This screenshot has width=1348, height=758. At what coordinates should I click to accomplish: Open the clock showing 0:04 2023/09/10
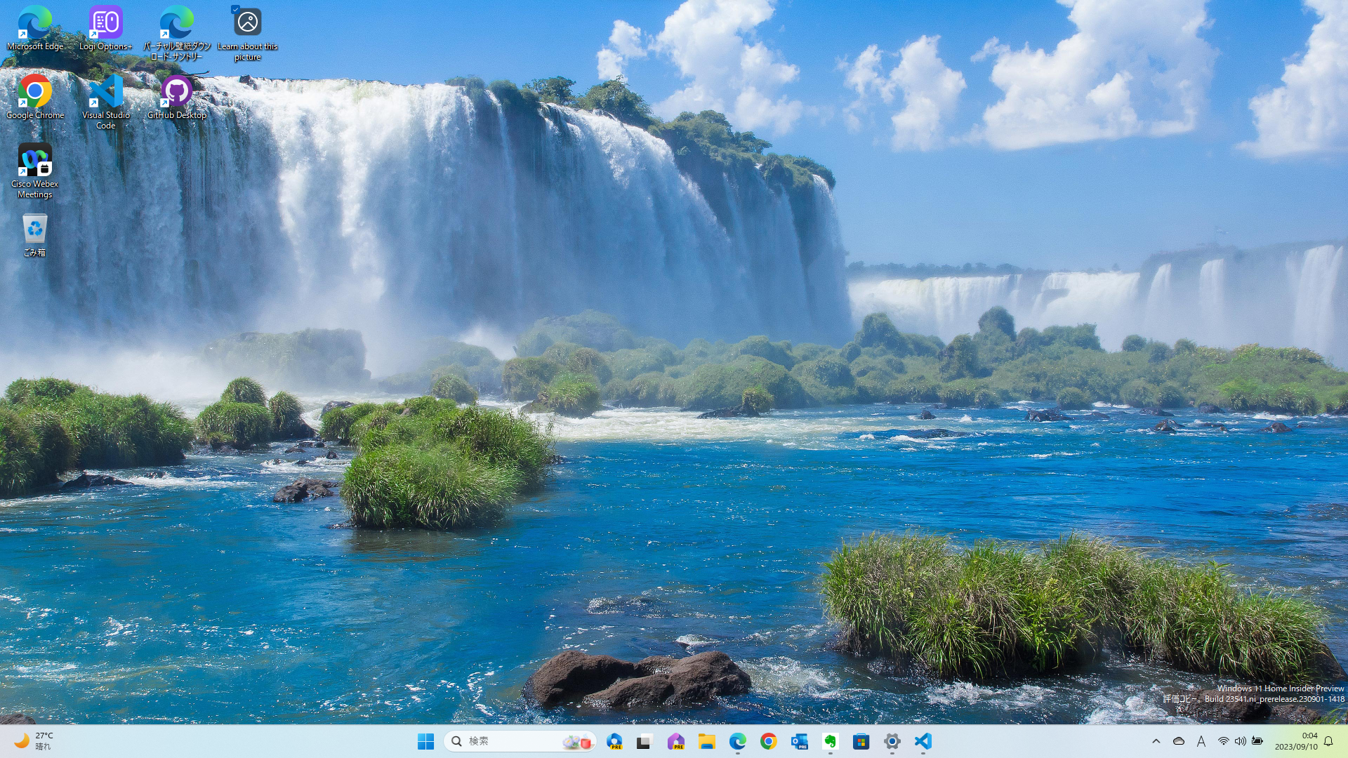click(x=1296, y=741)
